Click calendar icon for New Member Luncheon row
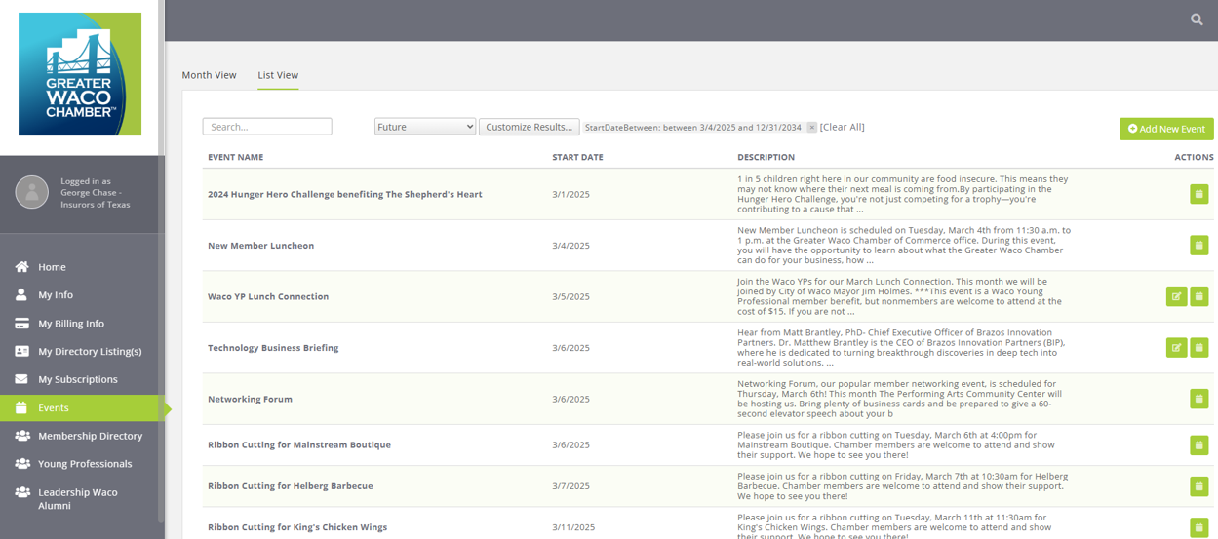The image size is (1218, 539). click(x=1199, y=246)
